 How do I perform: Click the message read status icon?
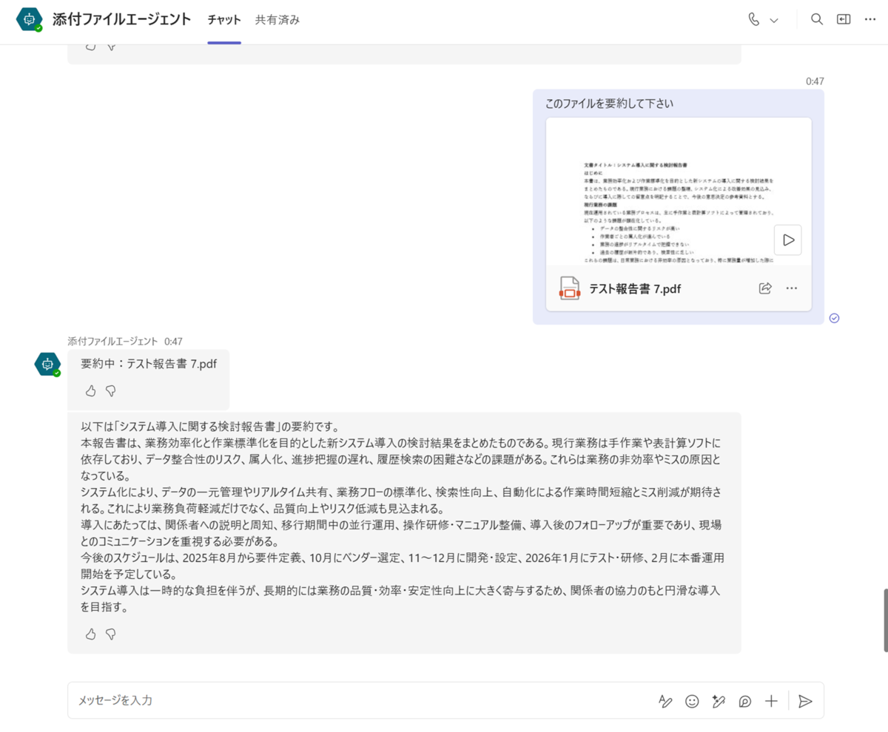834,318
